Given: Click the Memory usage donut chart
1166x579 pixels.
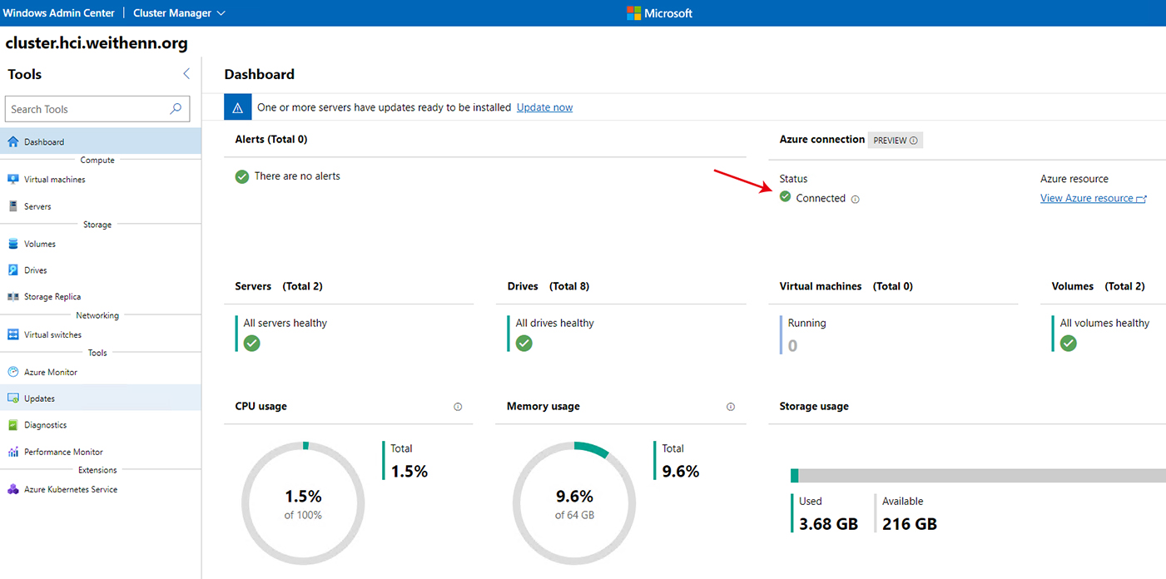Looking at the screenshot, I should point(574,503).
